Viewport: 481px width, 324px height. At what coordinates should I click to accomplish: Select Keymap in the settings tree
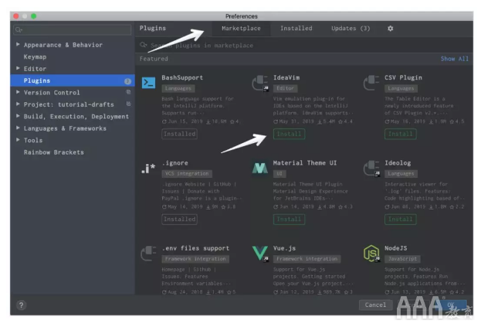36,56
